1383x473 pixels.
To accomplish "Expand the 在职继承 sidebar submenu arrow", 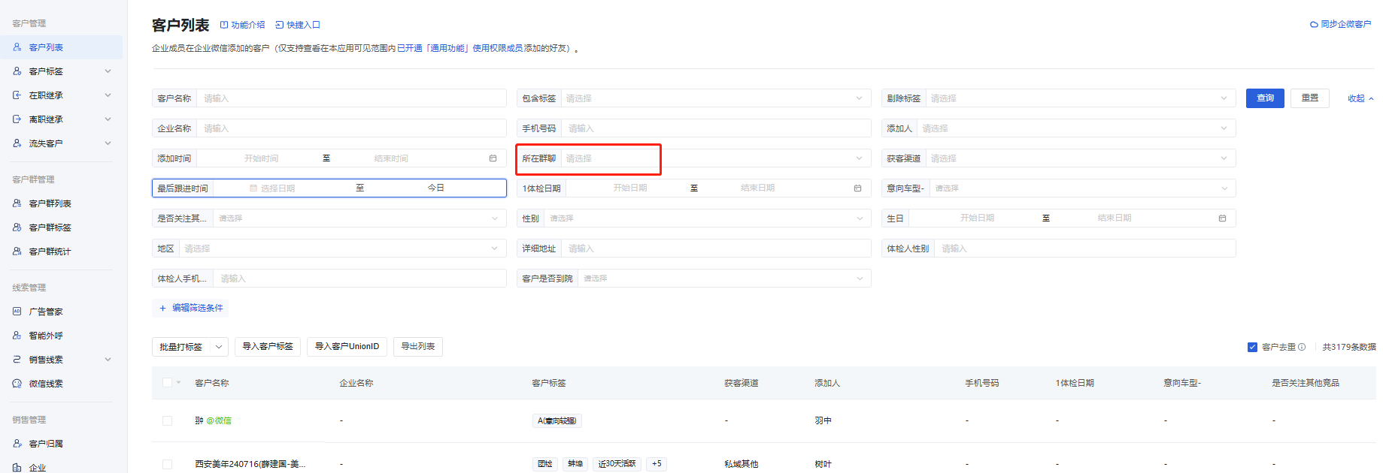I will 108,95.
